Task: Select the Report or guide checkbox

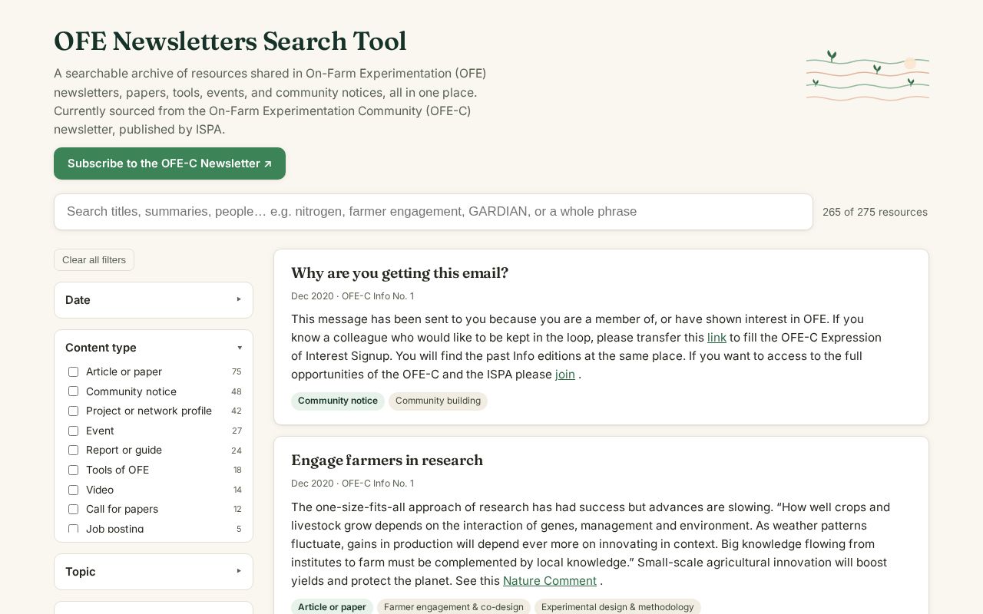Action: coord(73,450)
